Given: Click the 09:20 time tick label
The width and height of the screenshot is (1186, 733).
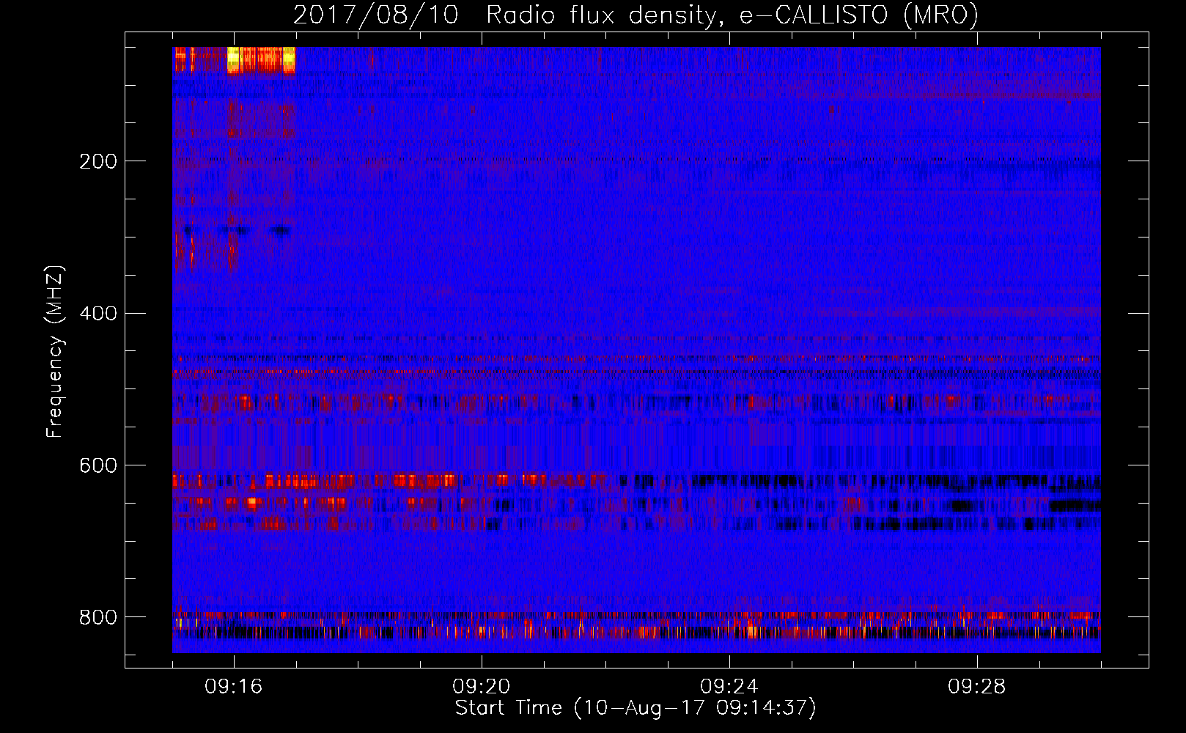Looking at the screenshot, I should (x=482, y=687).
